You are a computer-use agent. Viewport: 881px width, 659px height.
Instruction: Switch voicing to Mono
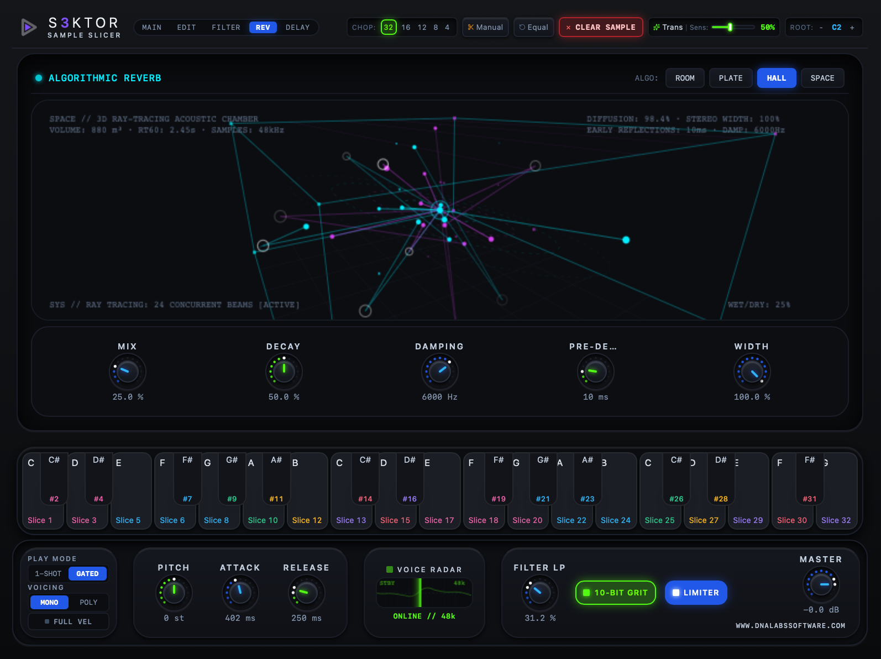(49, 603)
